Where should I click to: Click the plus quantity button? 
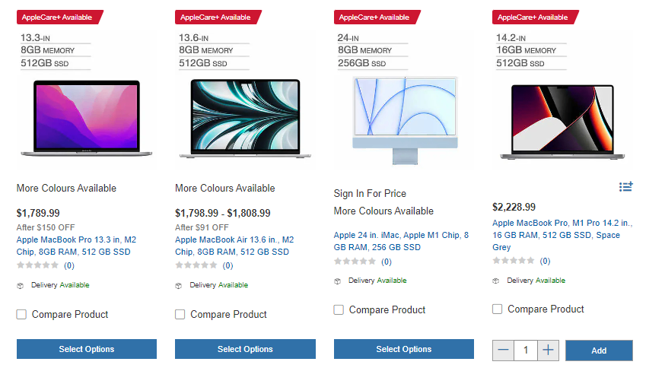pyautogui.click(x=548, y=351)
